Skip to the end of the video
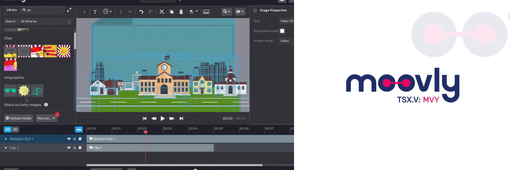 point(181,119)
